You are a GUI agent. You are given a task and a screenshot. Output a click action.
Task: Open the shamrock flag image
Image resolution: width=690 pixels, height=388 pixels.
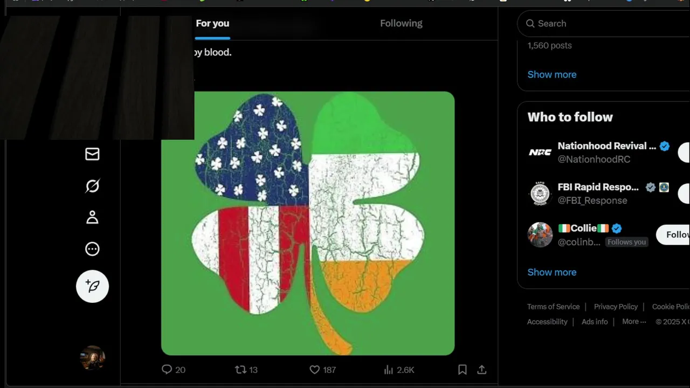pos(308,223)
